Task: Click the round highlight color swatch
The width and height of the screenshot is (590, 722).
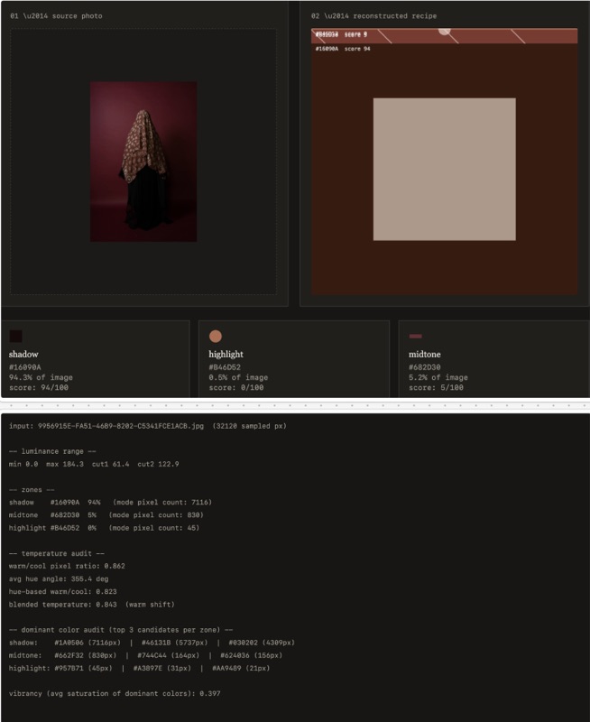Action: coord(216,336)
